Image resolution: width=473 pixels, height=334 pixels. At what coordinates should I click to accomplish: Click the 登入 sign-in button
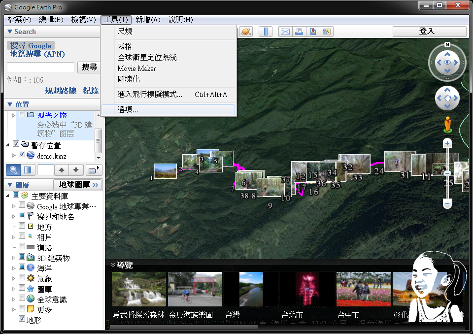(430, 32)
